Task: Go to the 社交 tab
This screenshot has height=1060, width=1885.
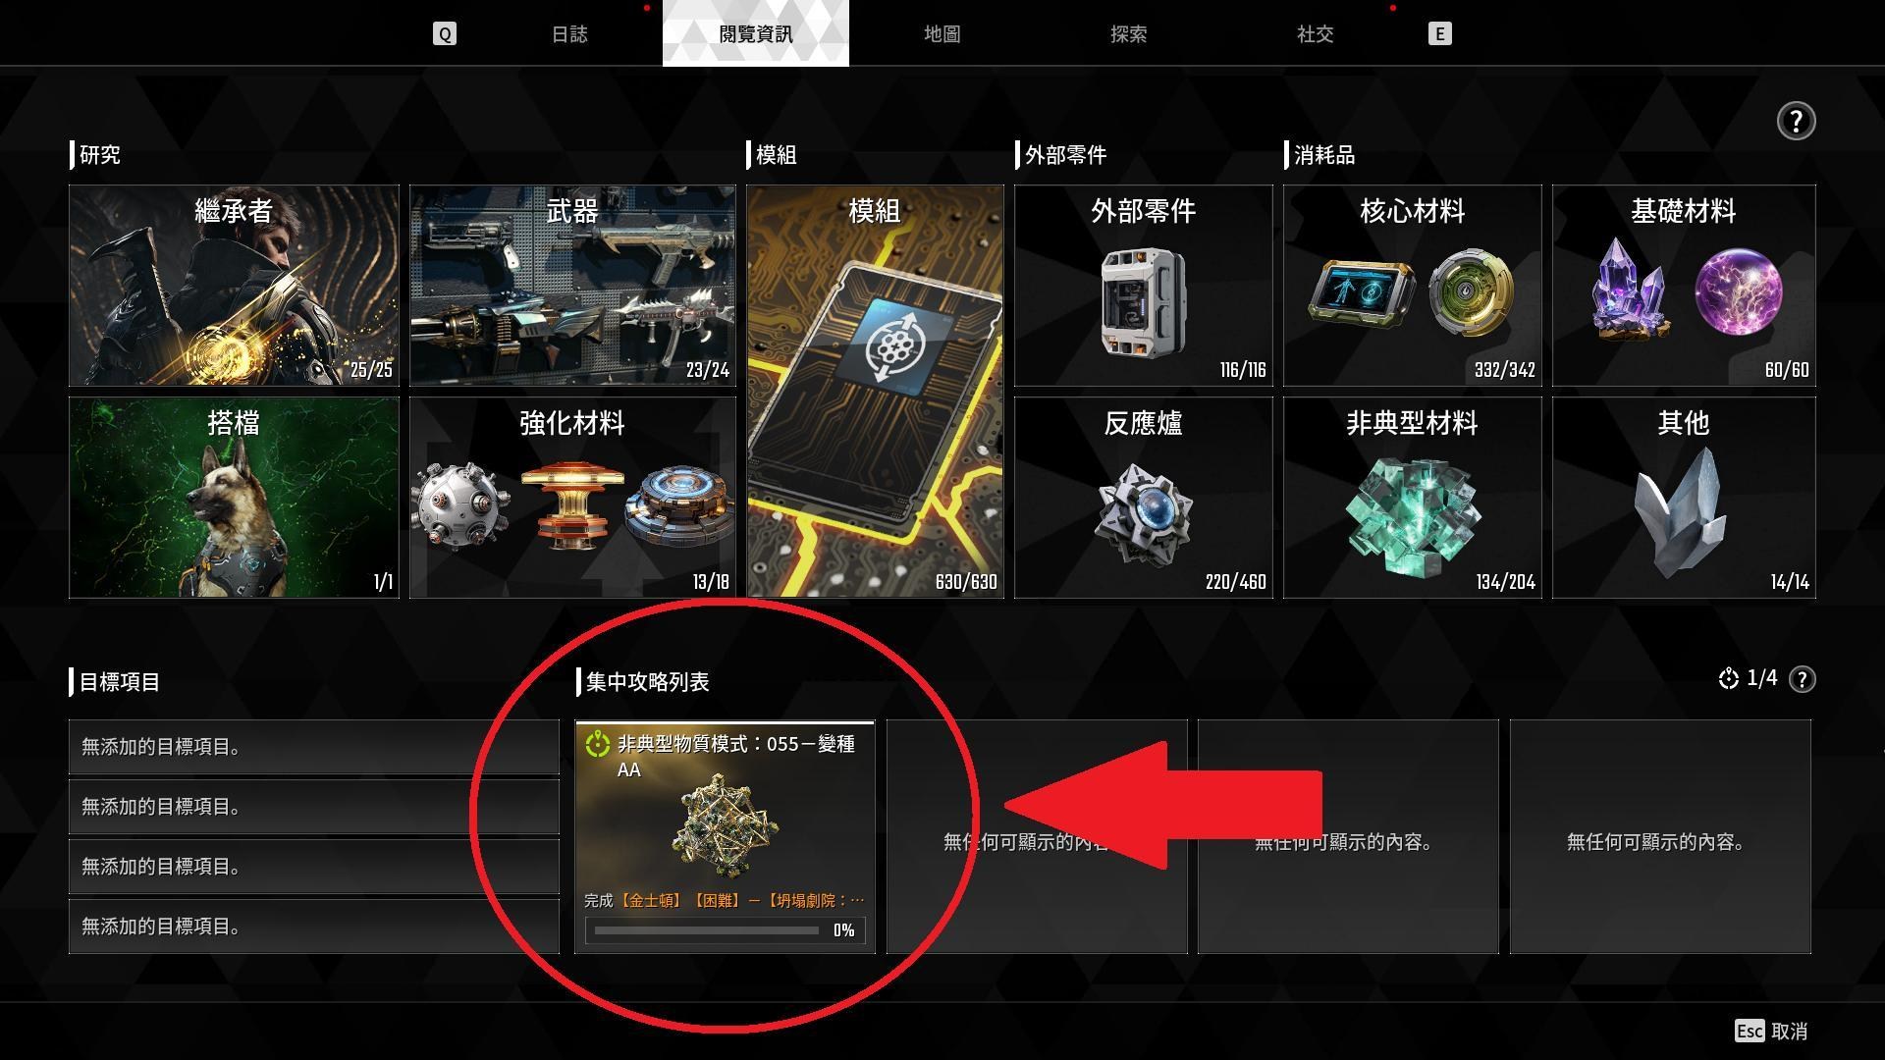Action: click(1315, 34)
